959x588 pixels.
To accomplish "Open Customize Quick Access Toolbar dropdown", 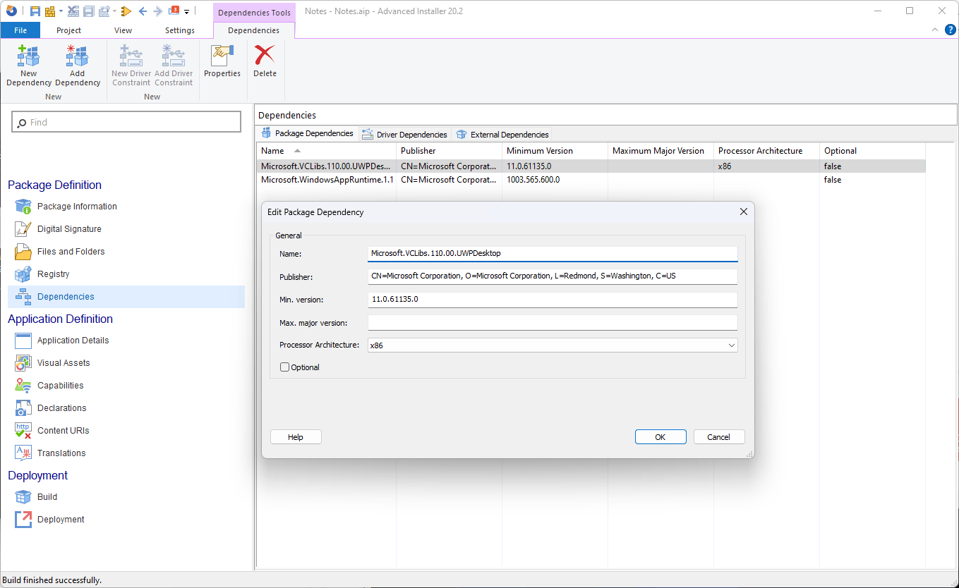I will [186, 11].
